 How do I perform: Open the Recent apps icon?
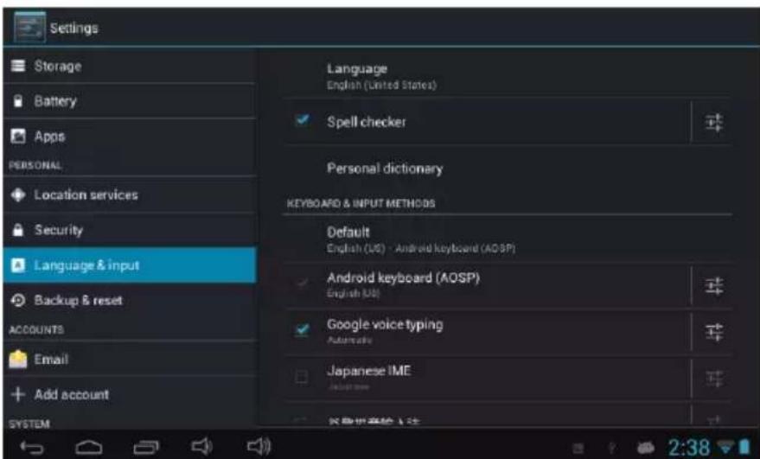pyautogui.click(x=146, y=448)
